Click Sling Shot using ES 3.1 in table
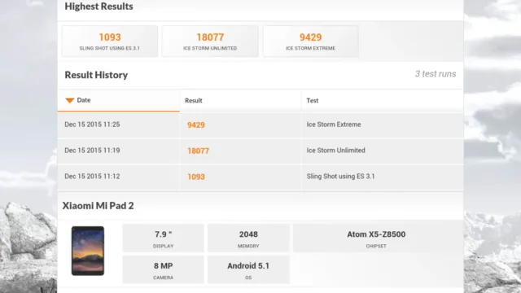This screenshot has width=521, height=293. click(340, 177)
